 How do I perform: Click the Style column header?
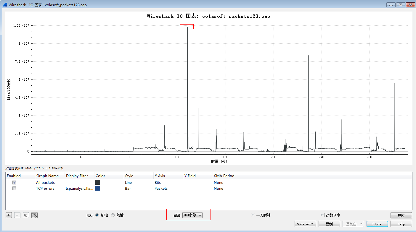point(139,176)
